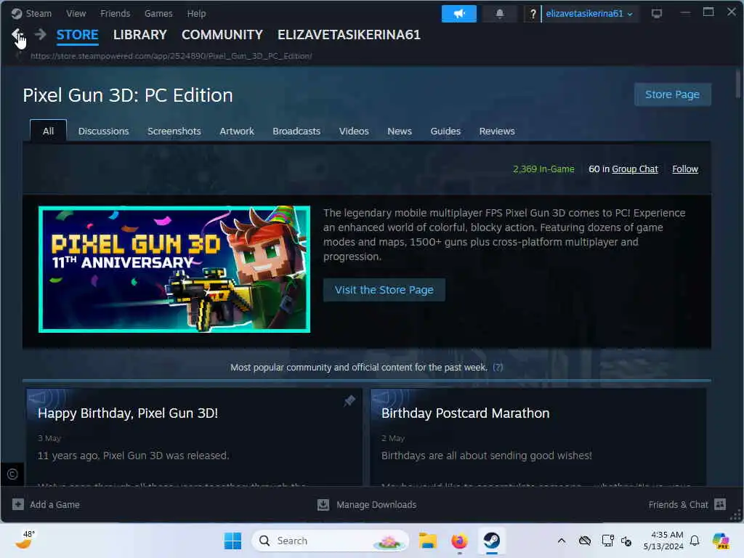Open the Games menu
The height and width of the screenshot is (558, 744).
[158, 13]
